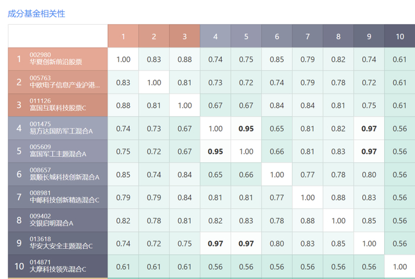Click 0.97 in row 9 column 5
The image size is (415, 279).
pos(246,243)
